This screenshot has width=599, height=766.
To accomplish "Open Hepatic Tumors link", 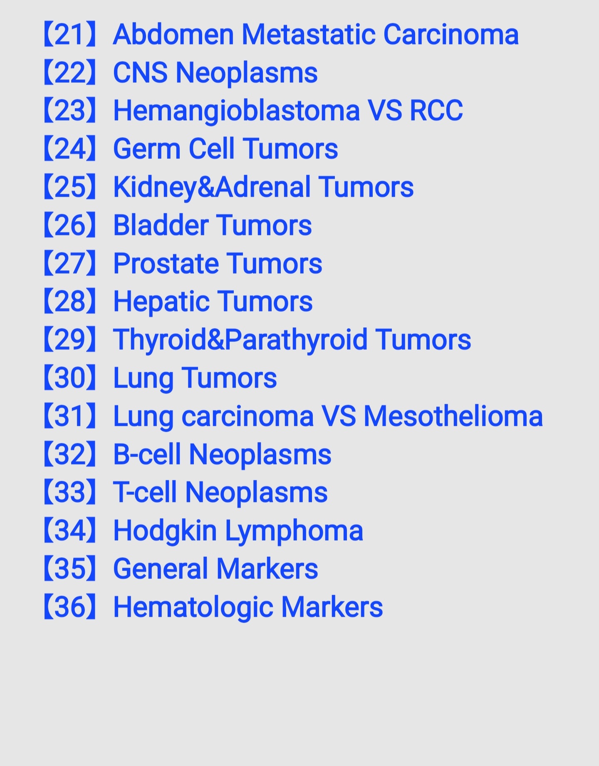I will [213, 301].
